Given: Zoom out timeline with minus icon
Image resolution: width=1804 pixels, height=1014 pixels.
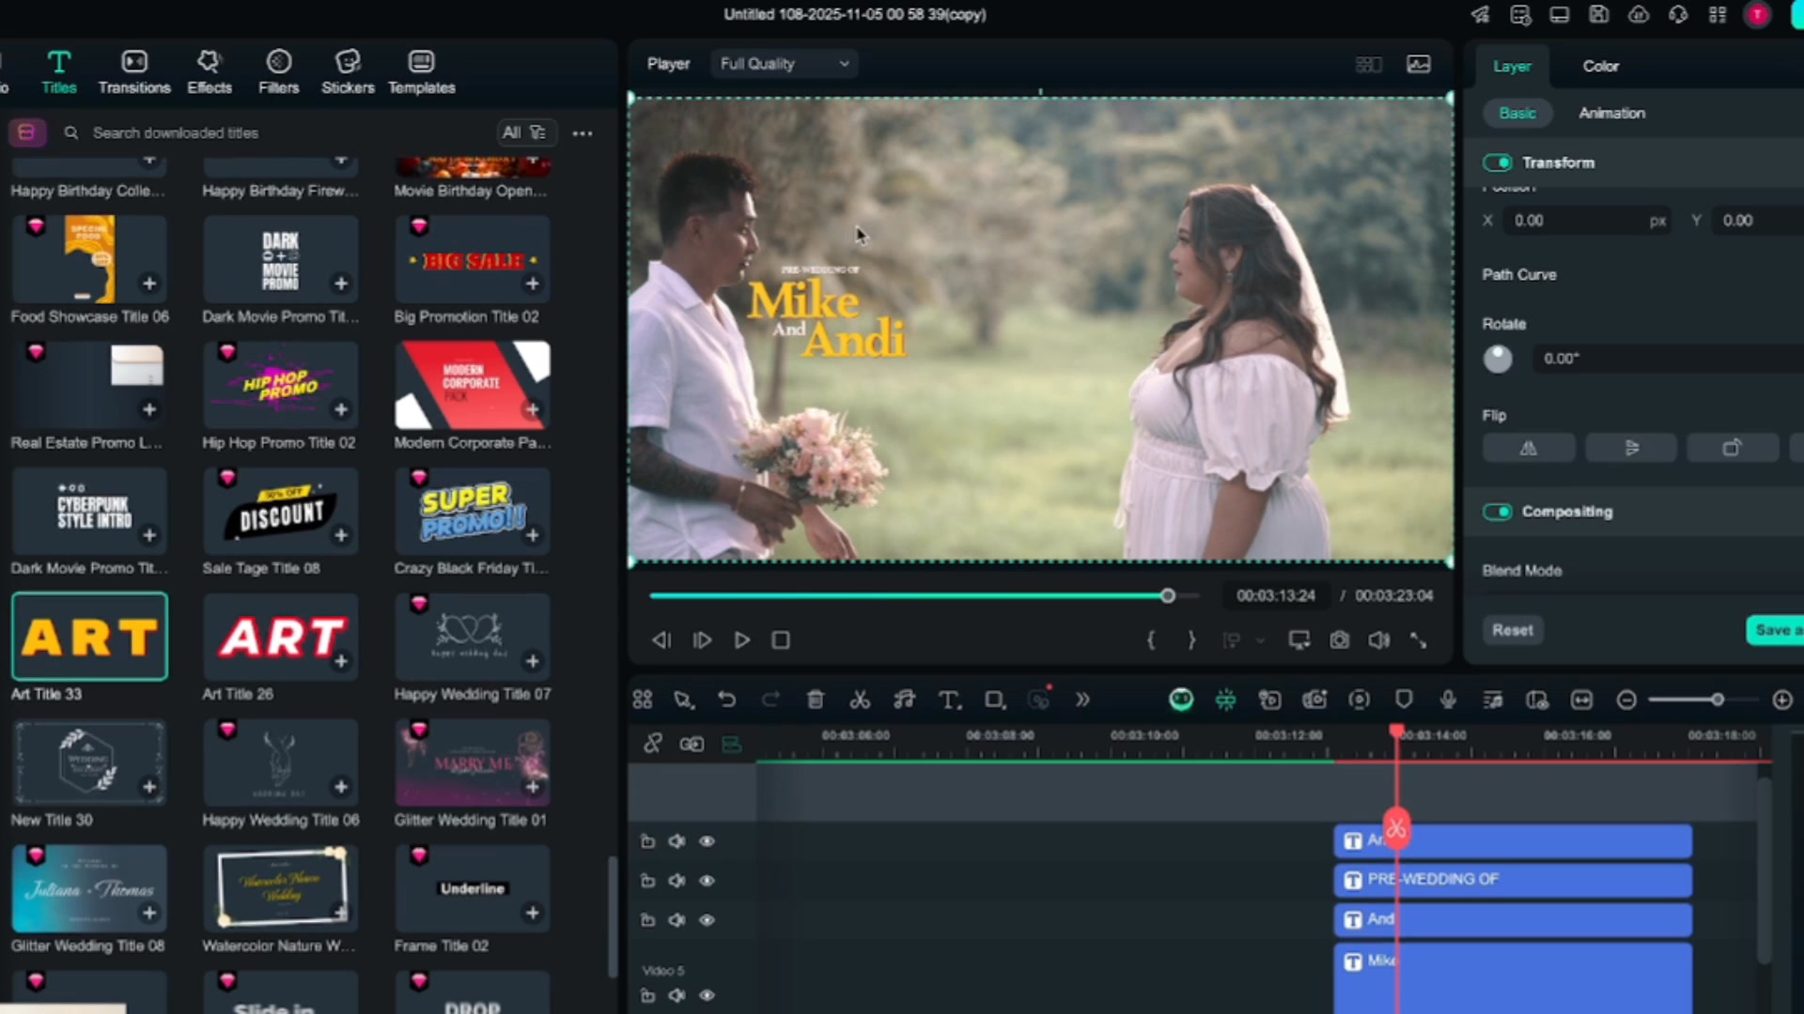Looking at the screenshot, I should tap(1626, 699).
